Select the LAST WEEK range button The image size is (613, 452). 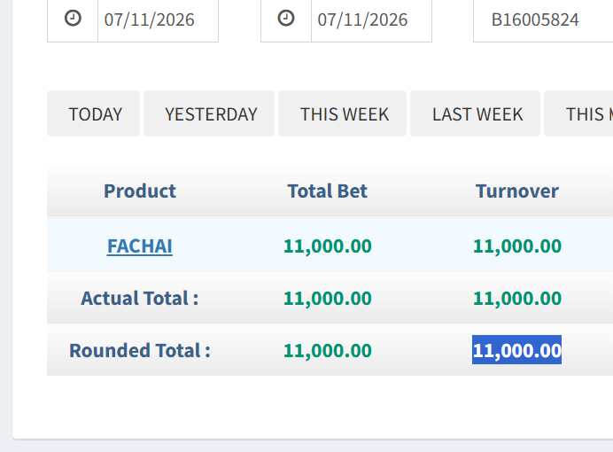point(476,113)
